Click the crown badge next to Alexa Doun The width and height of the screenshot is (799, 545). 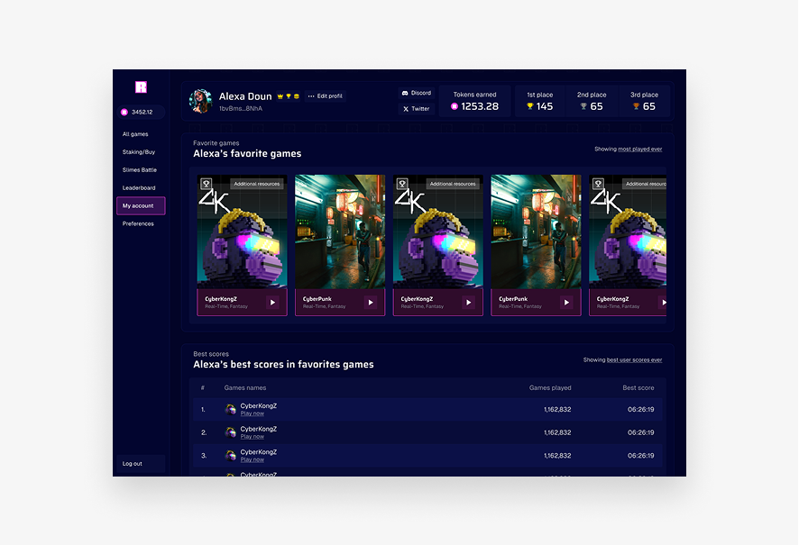pos(279,95)
